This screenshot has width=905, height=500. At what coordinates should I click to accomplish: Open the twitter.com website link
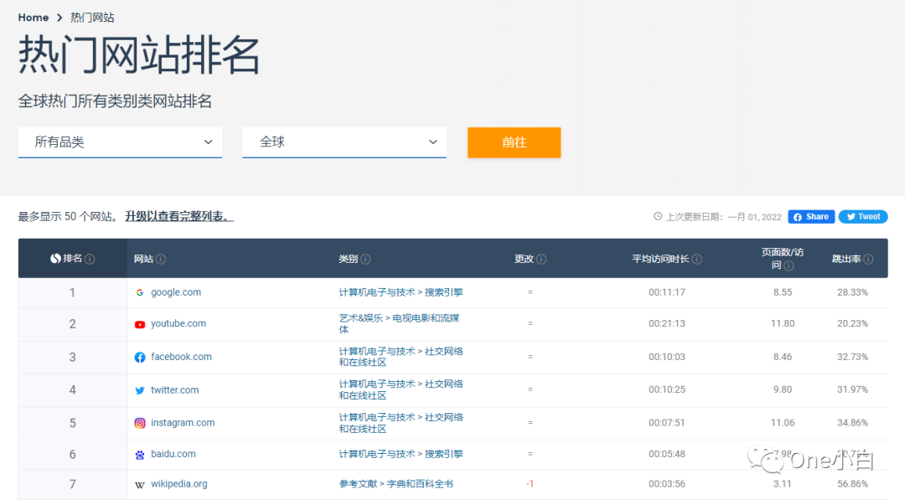173,389
